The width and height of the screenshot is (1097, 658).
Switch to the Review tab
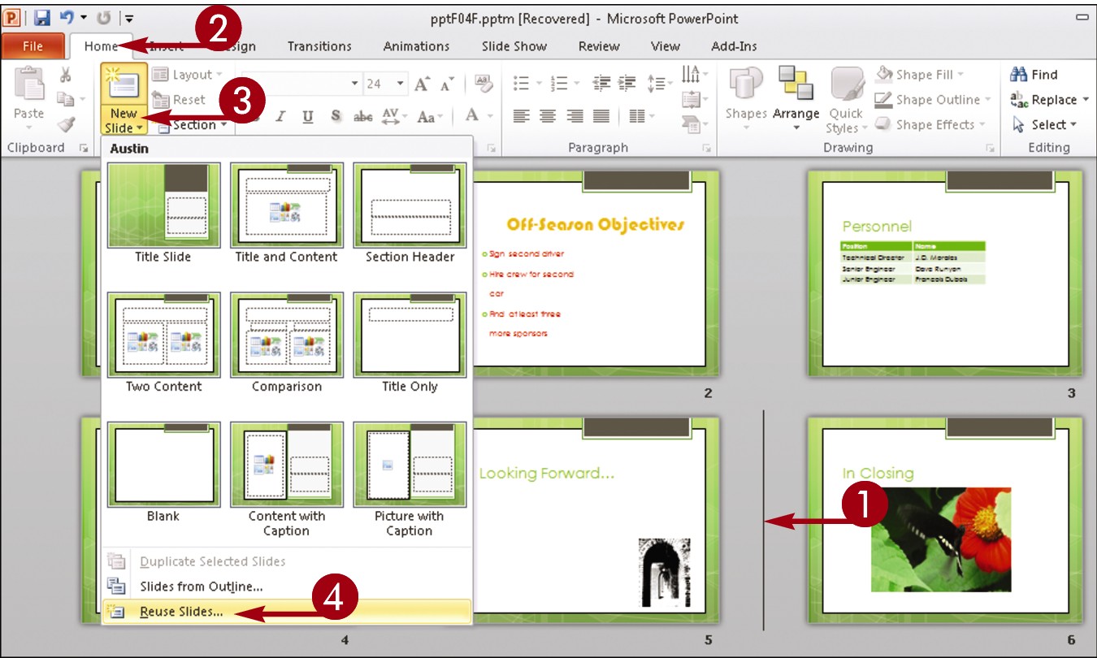point(599,46)
